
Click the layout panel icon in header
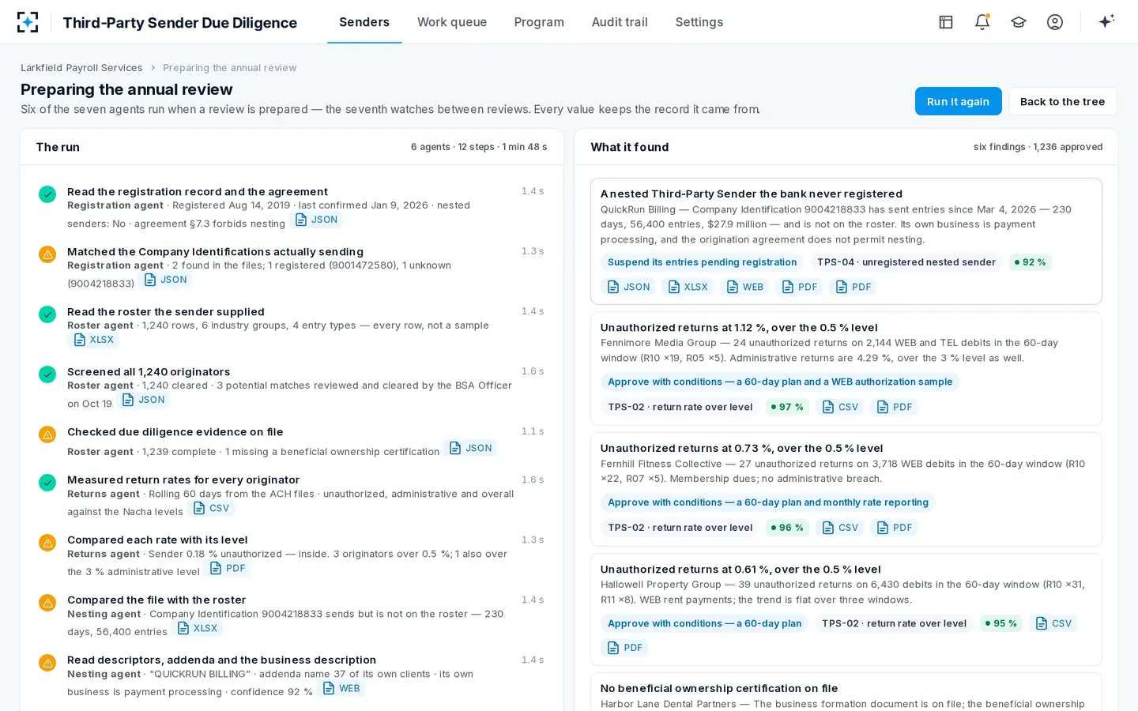click(x=946, y=22)
